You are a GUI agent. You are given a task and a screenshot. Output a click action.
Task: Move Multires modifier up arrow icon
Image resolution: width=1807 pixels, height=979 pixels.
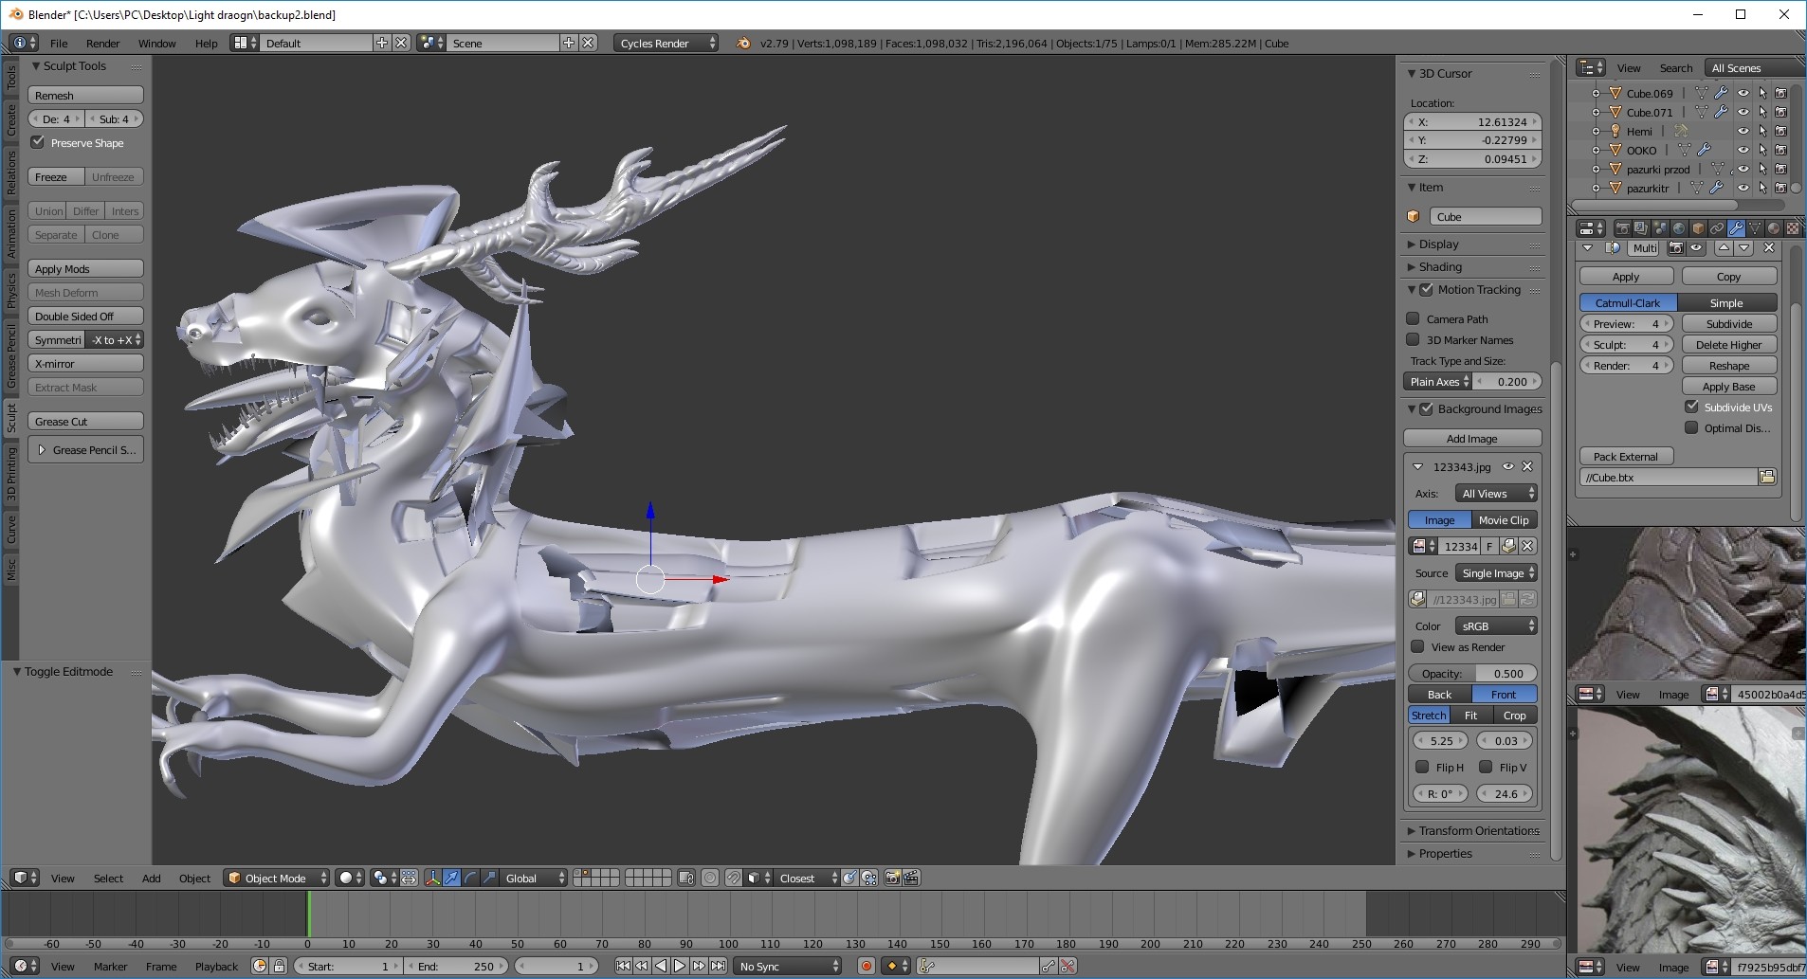point(1724,248)
